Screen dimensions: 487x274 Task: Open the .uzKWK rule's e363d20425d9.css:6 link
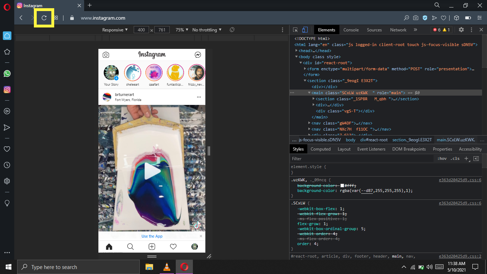(460, 180)
